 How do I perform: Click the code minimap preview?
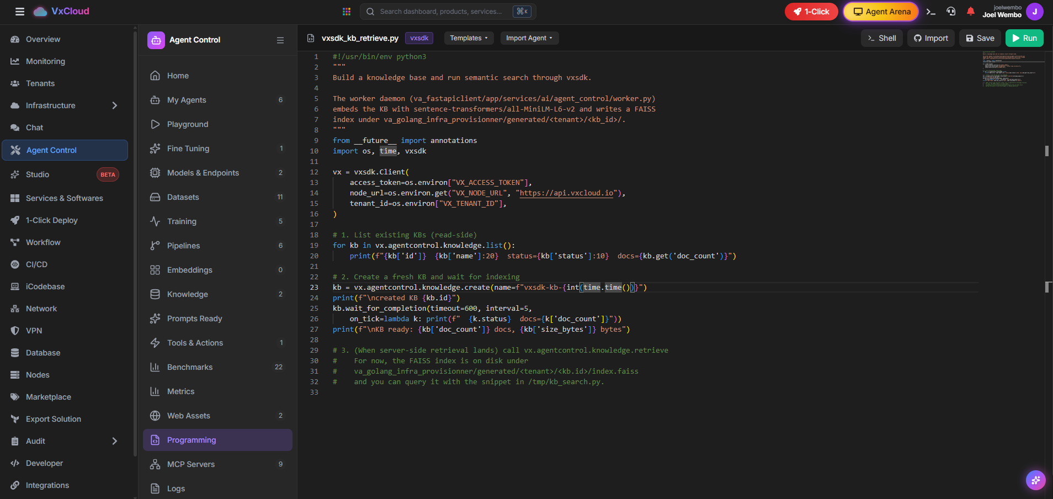point(1013,69)
